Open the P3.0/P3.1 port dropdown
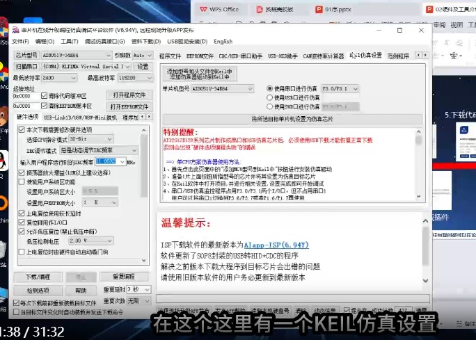 point(340,88)
